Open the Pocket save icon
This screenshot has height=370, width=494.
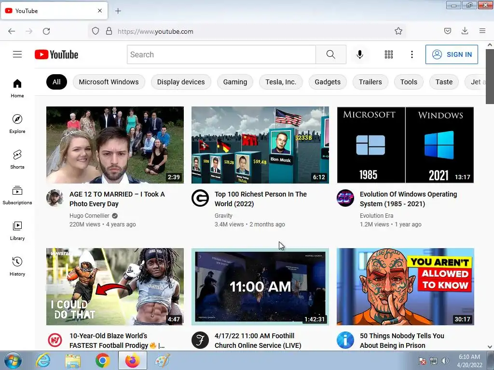pyautogui.click(x=447, y=31)
